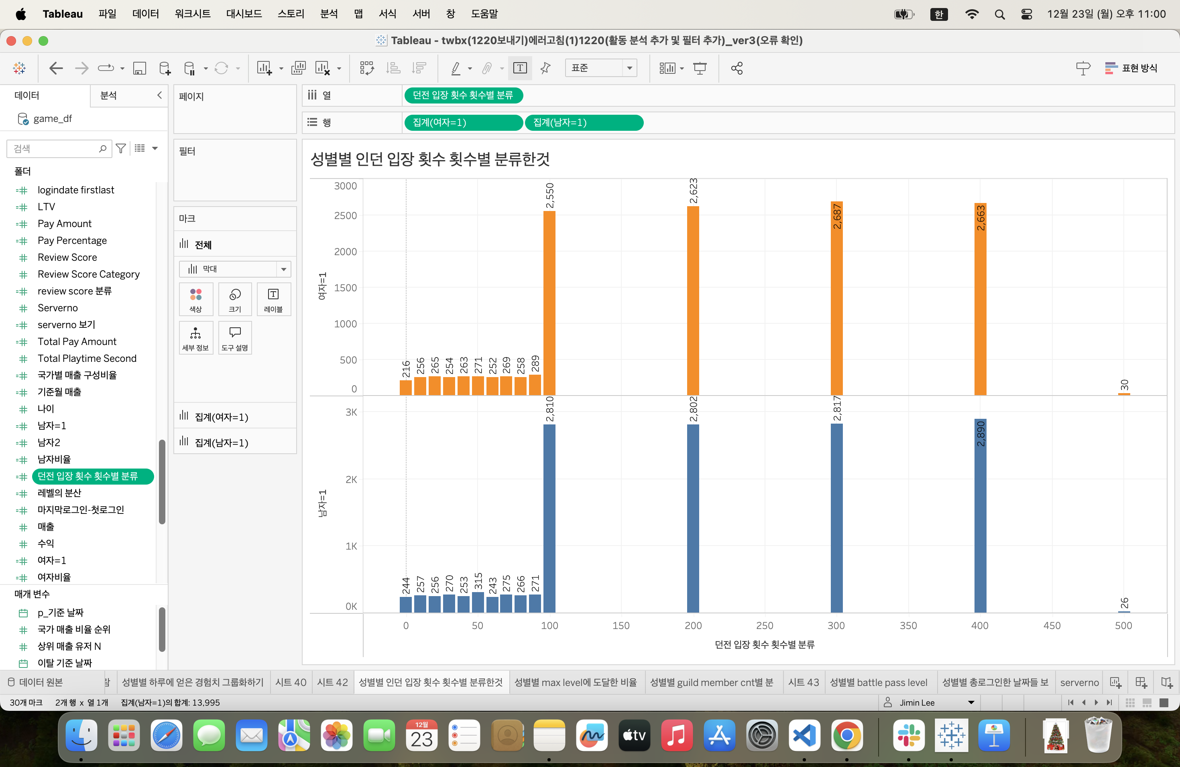Open the 분석 menu in the menu bar
This screenshot has width=1180, height=767.
329,14
